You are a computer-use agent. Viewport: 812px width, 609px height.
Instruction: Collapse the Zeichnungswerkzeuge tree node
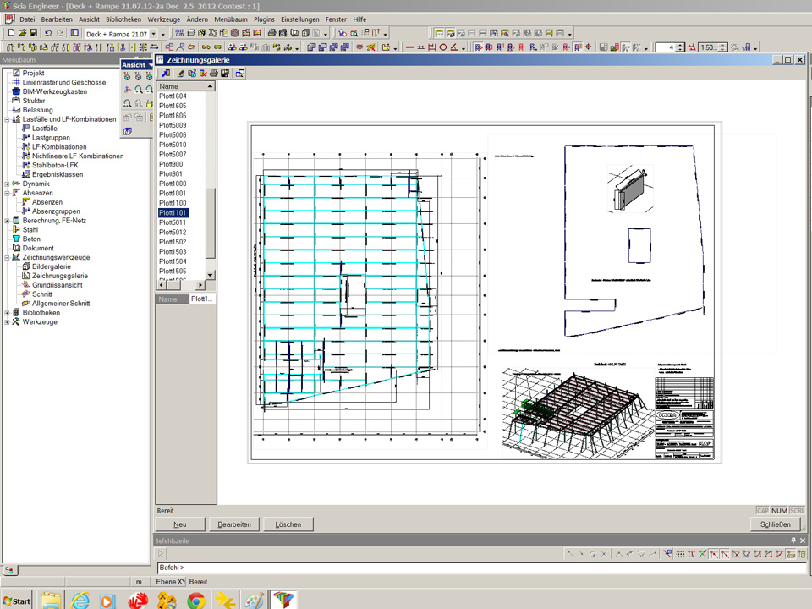[7, 257]
